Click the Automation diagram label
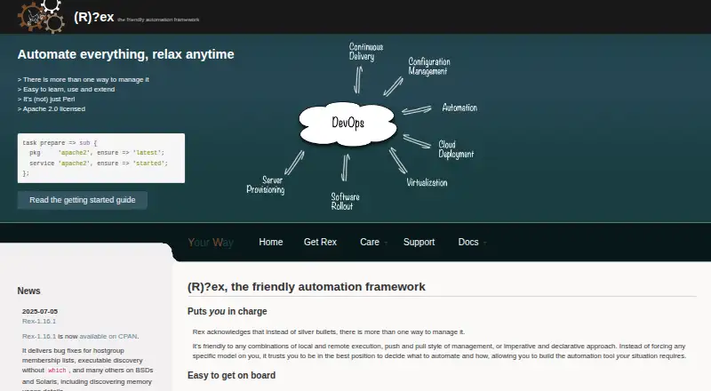This screenshot has width=711, height=391. (459, 108)
